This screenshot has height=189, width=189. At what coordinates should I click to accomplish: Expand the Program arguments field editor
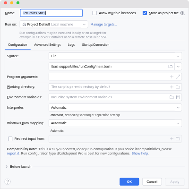[x=178, y=77]
